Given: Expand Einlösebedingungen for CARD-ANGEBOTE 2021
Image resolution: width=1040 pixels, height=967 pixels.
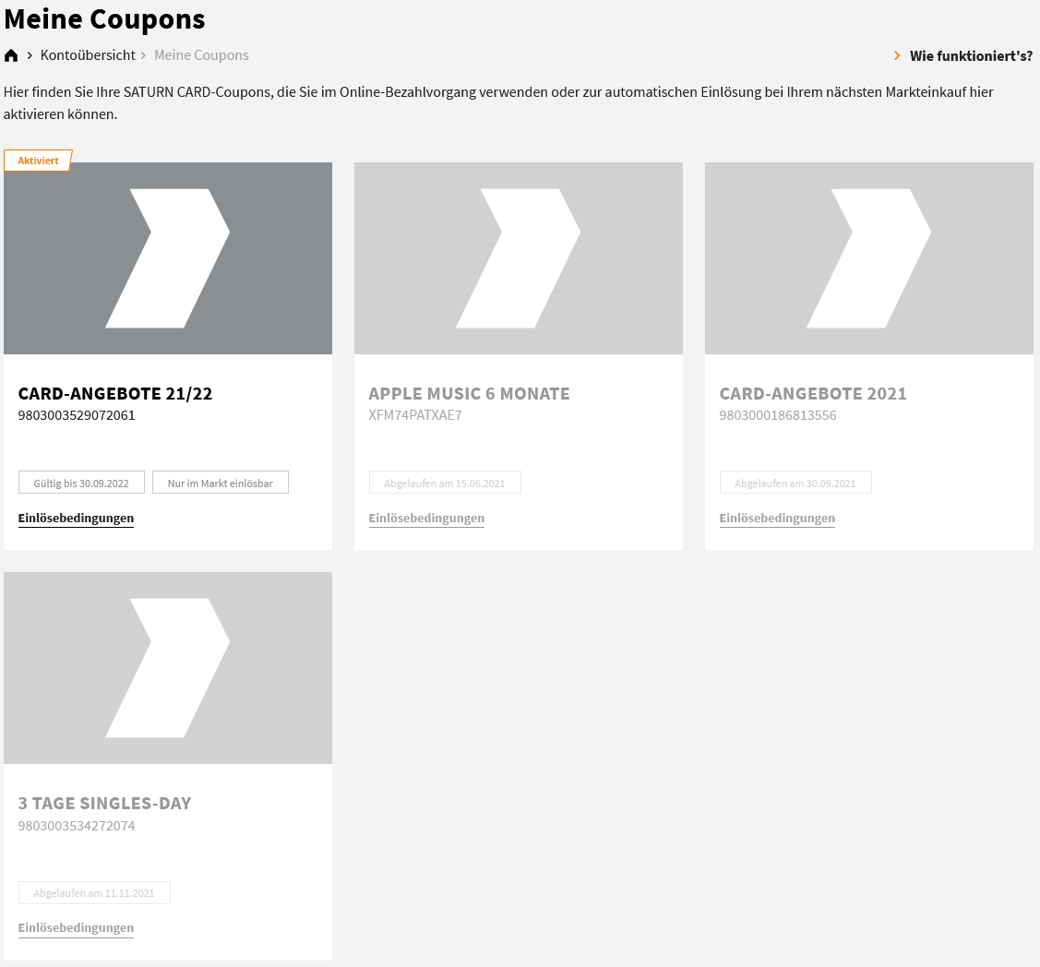Looking at the screenshot, I should click(x=777, y=519).
